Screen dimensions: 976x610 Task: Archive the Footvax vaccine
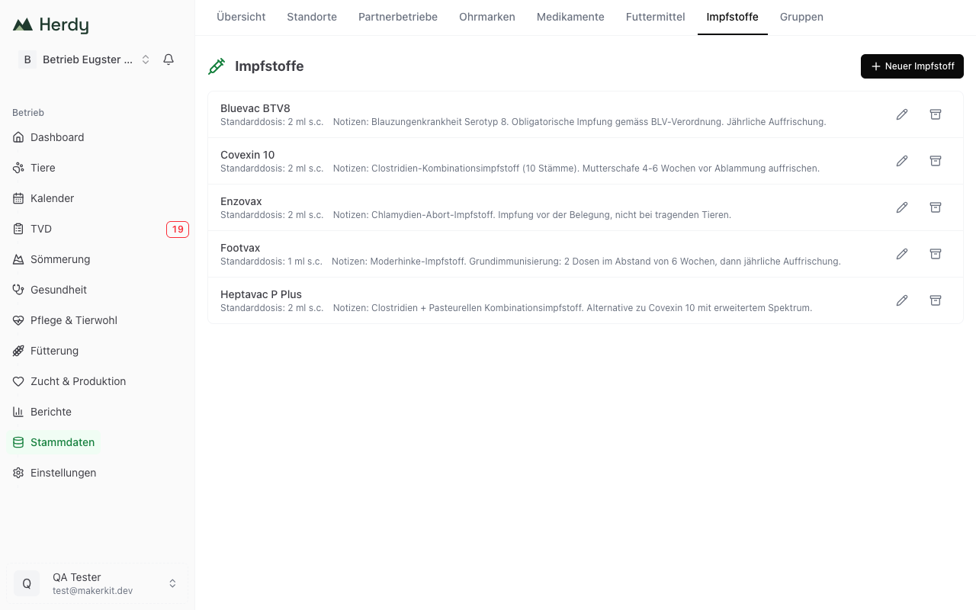pyautogui.click(x=936, y=254)
